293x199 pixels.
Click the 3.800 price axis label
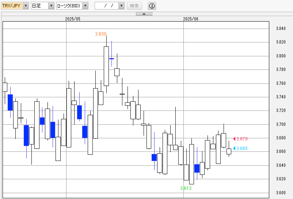pyautogui.click(x=281, y=56)
